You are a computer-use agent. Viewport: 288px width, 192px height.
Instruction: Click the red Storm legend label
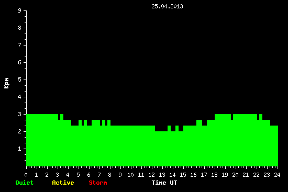98,183
